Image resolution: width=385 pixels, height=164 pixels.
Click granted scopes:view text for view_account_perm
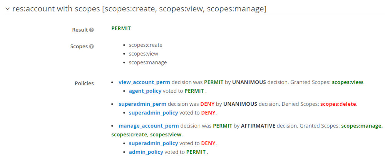tap(347, 82)
